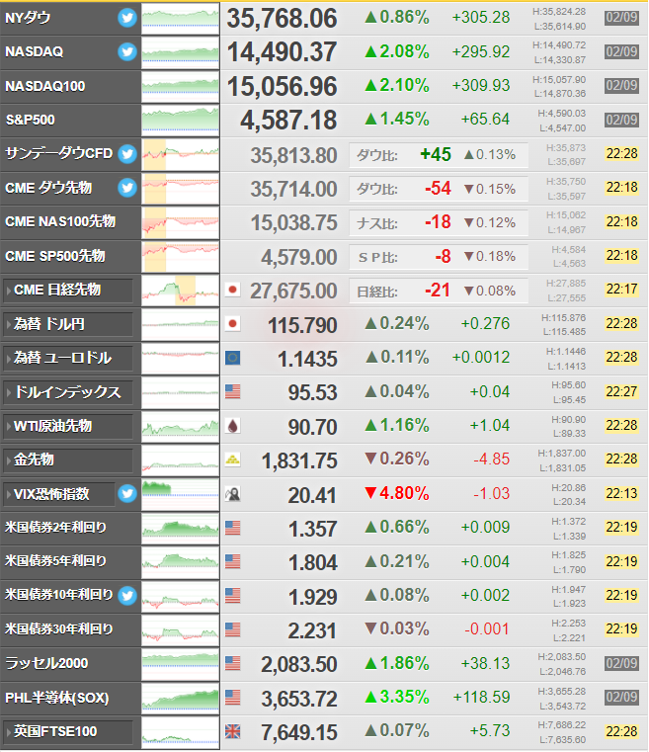Click the 日経比 -21 box
Viewport: 649px width, 752px height.
tap(439, 291)
